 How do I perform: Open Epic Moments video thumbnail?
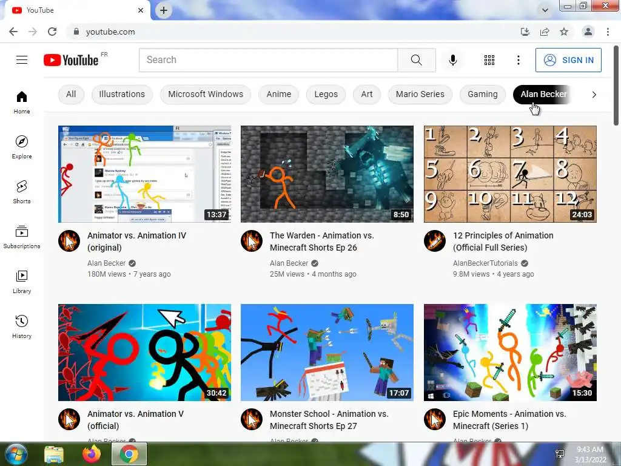510,353
